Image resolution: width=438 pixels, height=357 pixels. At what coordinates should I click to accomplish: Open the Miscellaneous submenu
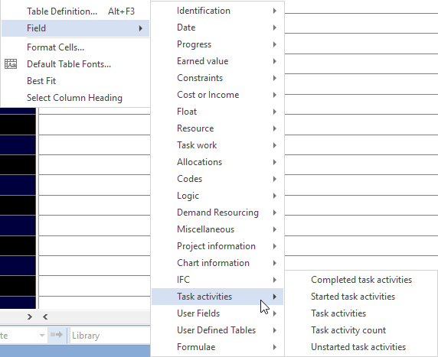(217, 229)
